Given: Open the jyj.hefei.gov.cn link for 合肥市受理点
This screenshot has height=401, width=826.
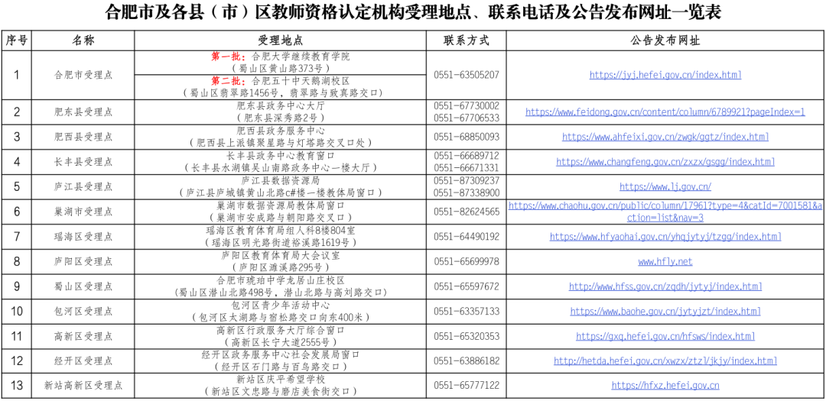Looking at the screenshot, I should tap(665, 75).
